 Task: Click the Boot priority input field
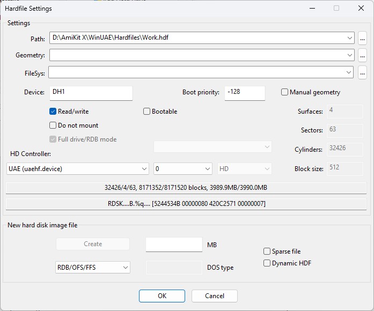244,93
